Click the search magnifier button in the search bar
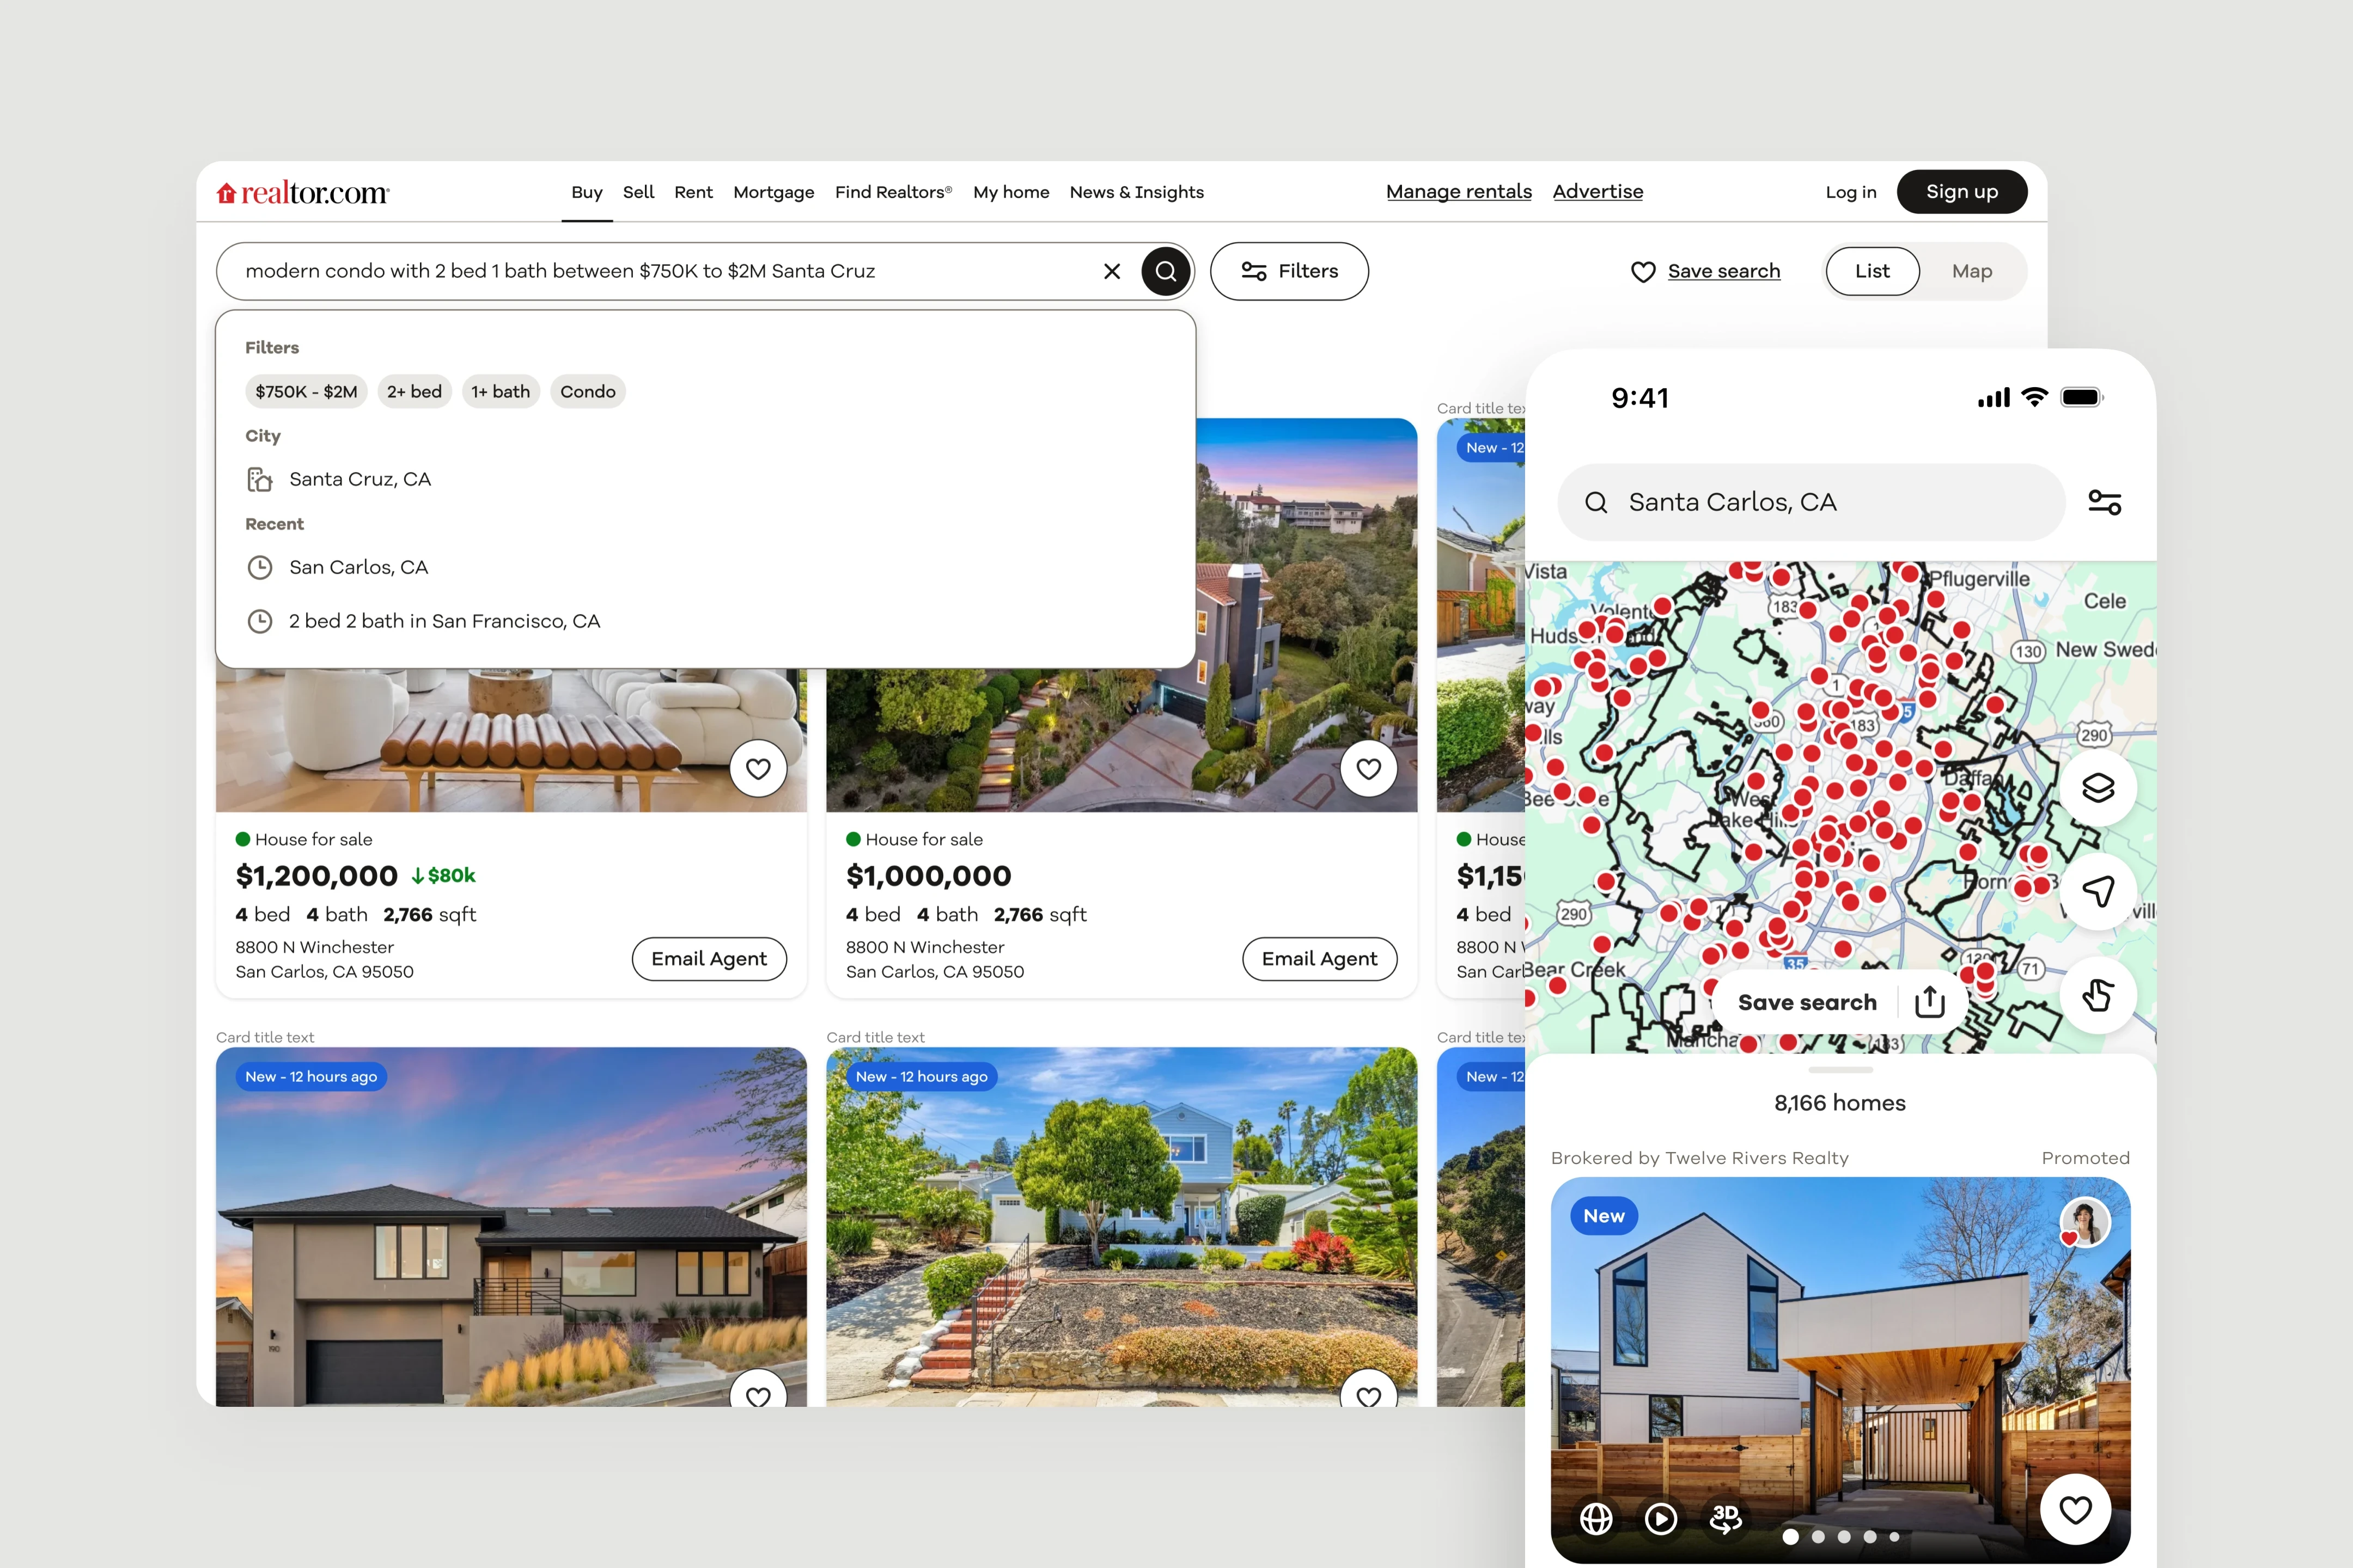Viewport: 2353px width, 1568px height. pyautogui.click(x=1166, y=271)
